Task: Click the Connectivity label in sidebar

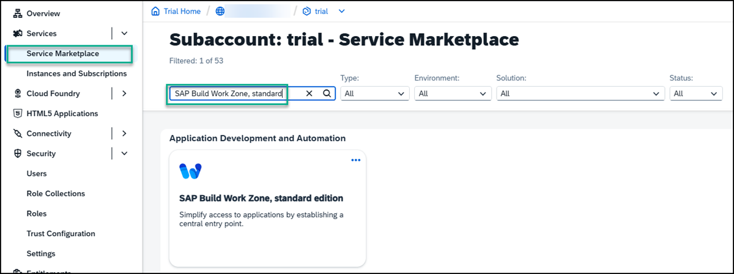Action: pos(49,133)
